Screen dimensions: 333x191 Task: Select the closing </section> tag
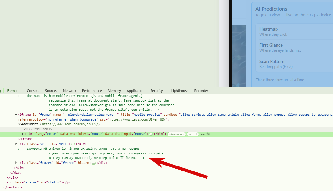(x=13, y=187)
